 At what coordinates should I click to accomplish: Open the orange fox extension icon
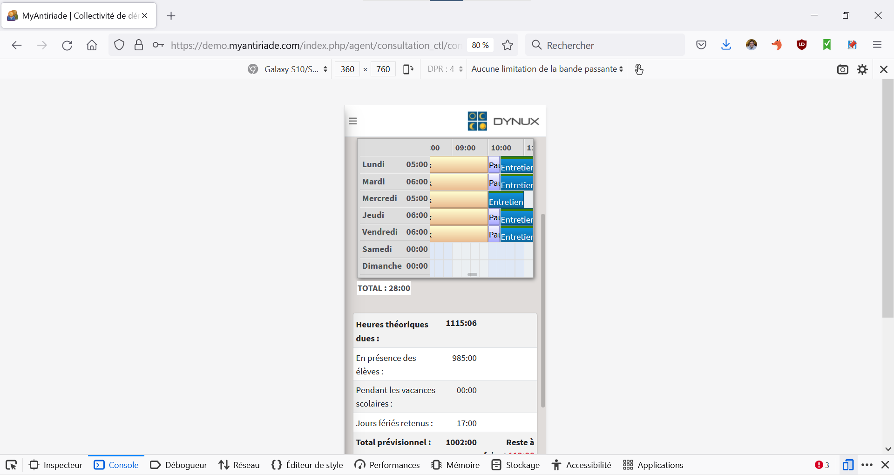click(777, 45)
